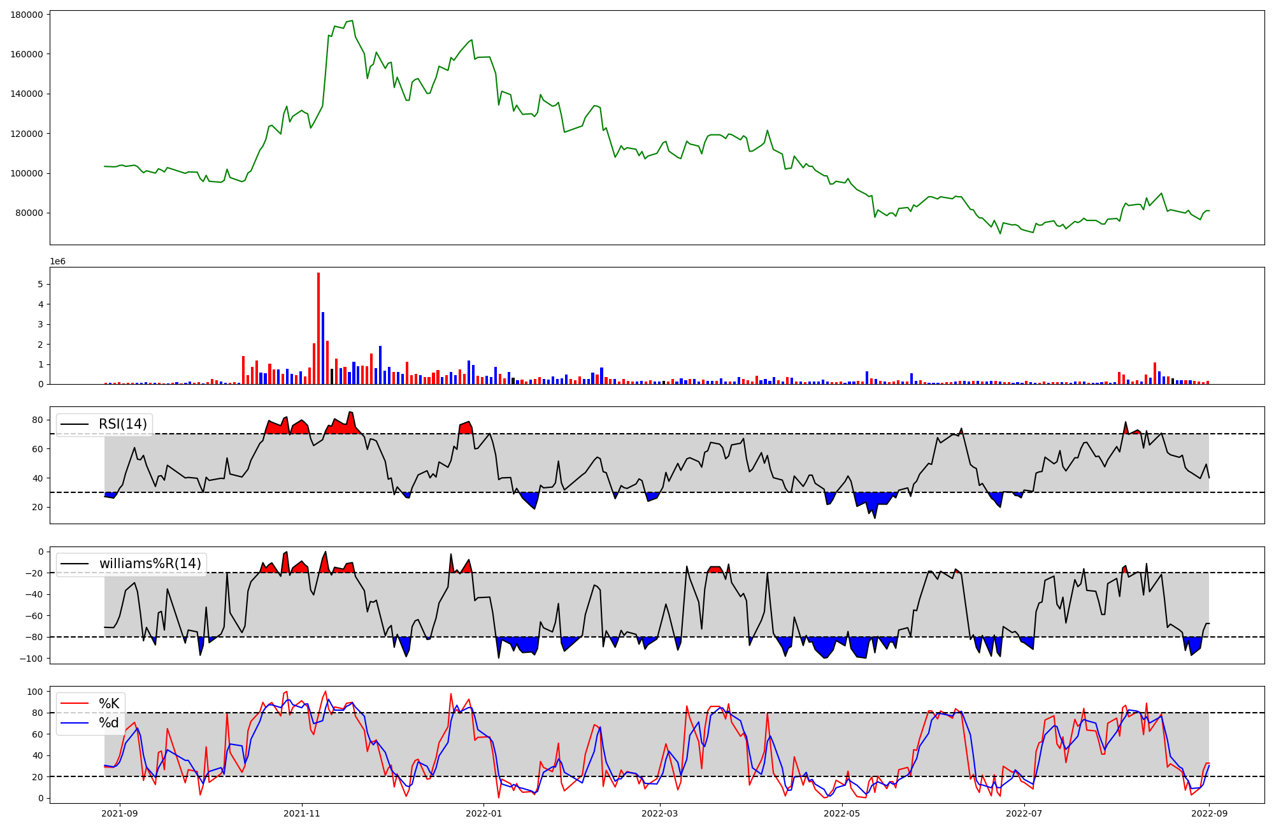Click the tallest red volume bar
Screen dimensions: 1274x828
[x=318, y=328]
